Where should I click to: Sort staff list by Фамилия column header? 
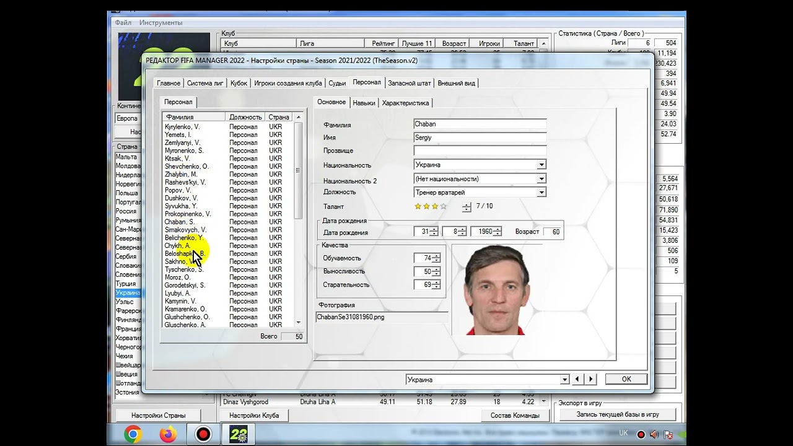pyautogui.click(x=194, y=117)
